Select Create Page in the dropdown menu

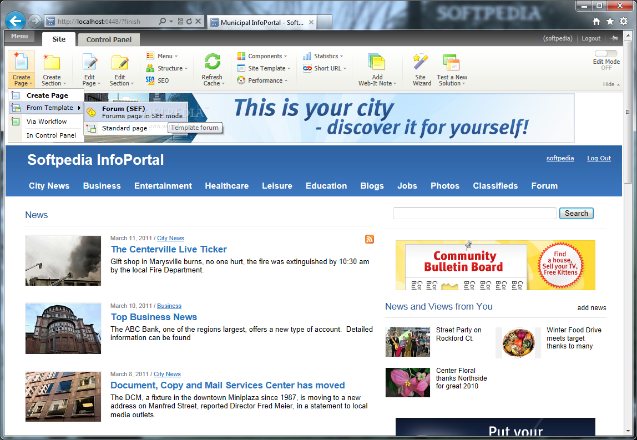click(x=46, y=95)
